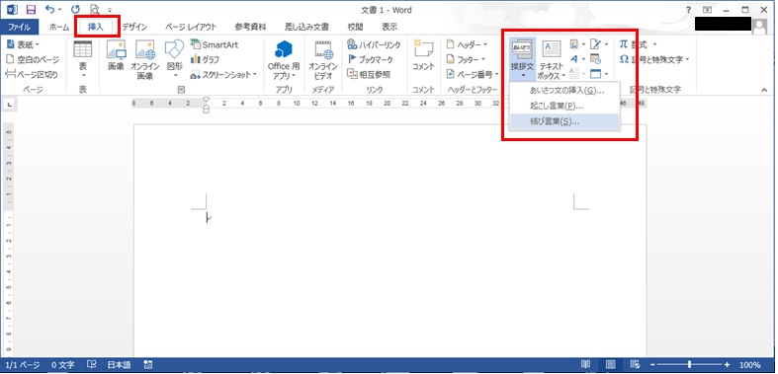Switch to the ホーム tab
Image resolution: width=778 pixels, height=374 pixels.
[59, 27]
